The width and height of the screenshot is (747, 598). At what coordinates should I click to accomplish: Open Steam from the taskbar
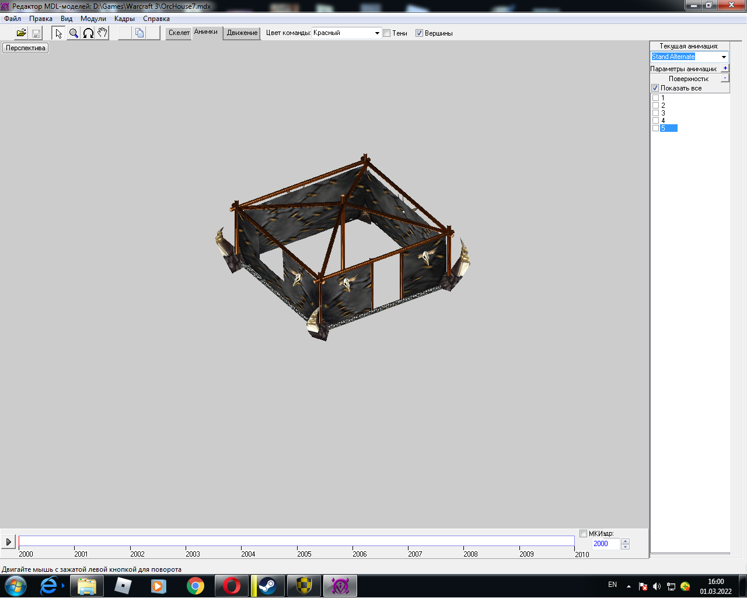click(268, 586)
